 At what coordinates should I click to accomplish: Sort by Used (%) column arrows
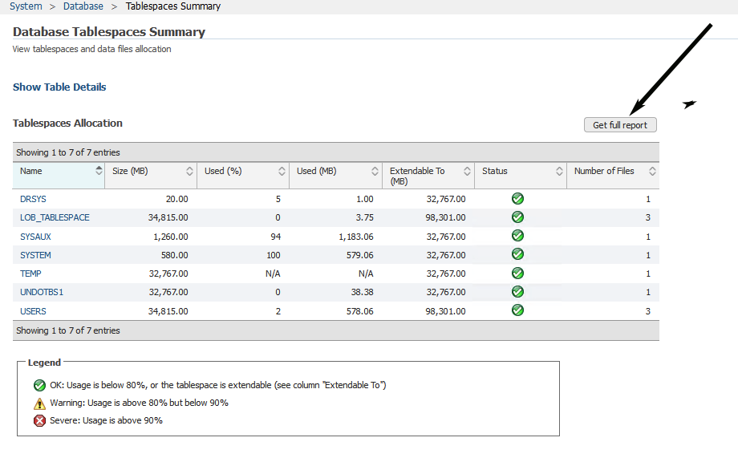coord(282,171)
